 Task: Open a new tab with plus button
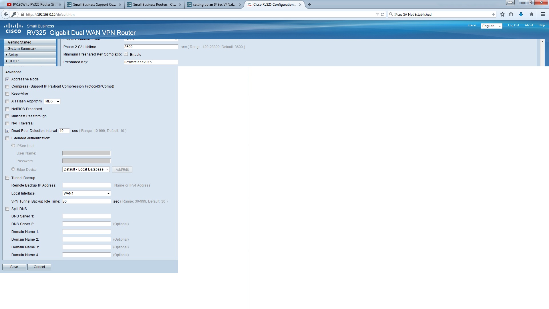coord(310,5)
